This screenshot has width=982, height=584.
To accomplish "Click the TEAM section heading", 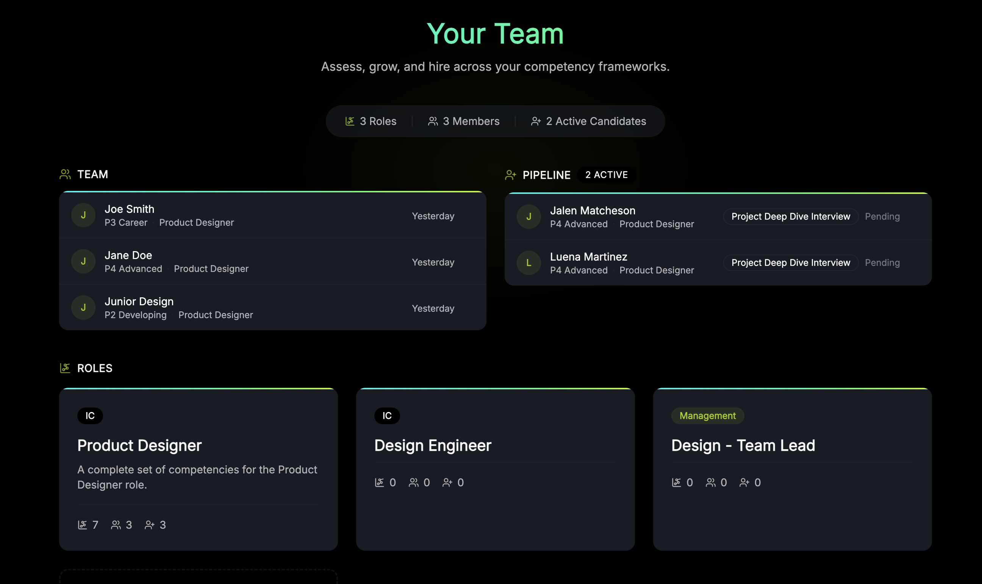I will pos(92,174).
